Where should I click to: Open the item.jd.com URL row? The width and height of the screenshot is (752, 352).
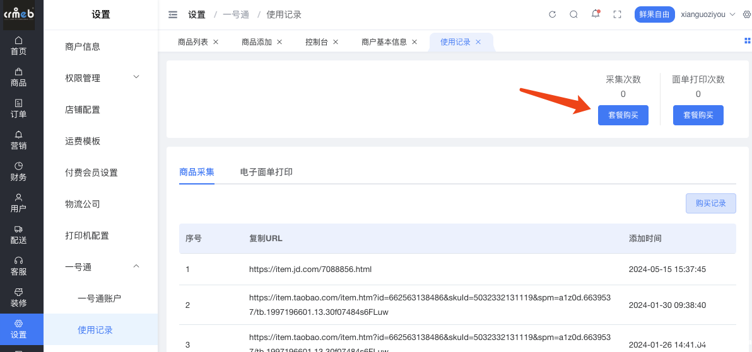pyautogui.click(x=310, y=270)
